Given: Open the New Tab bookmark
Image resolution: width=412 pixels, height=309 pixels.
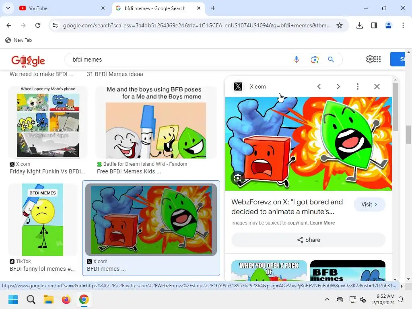Looking at the screenshot, I should tap(19, 40).
